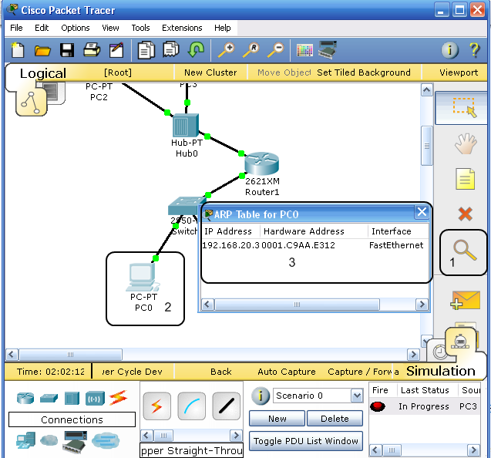The width and height of the screenshot is (491, 458).
Task: Select Connections lightning category icon
Action: 119,397
